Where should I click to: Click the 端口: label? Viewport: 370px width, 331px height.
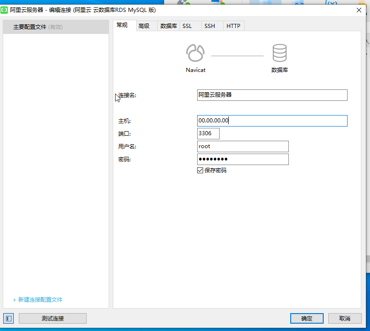coord(124,134)
